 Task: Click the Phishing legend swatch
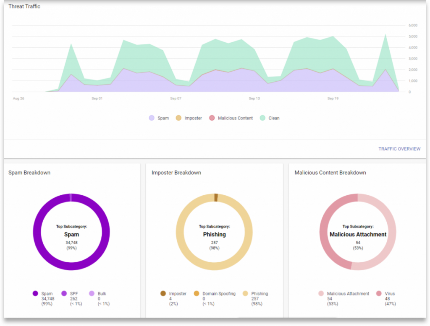pyautogui.click(x=245, y=293)
